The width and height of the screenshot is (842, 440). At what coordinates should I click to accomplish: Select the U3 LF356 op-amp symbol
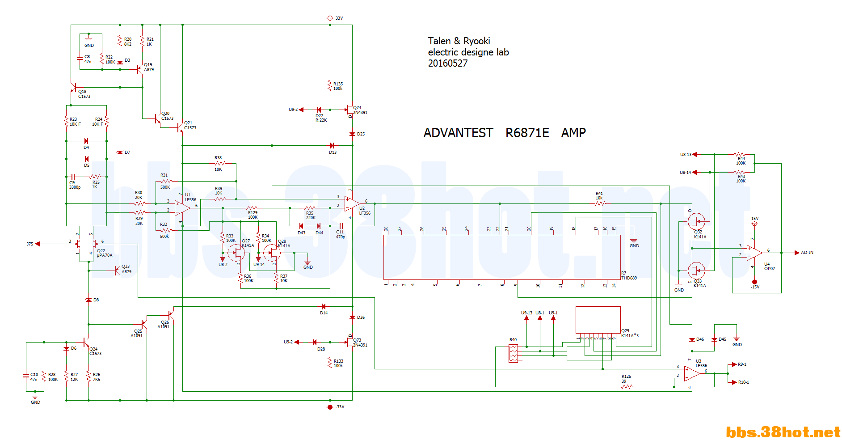[x=692, y=373]
